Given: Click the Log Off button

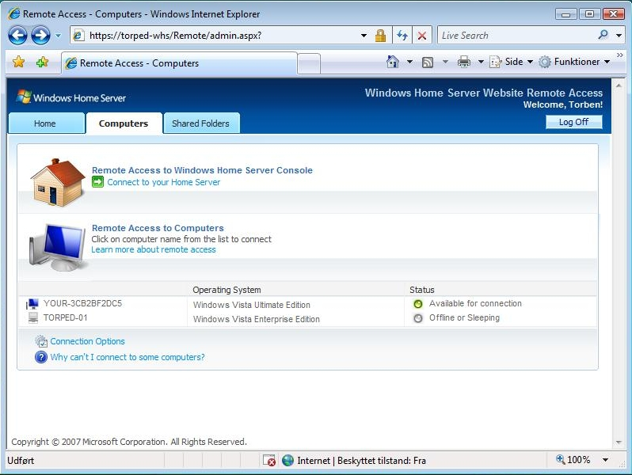Looking at the screenshot, I should [x=573, y=122].
